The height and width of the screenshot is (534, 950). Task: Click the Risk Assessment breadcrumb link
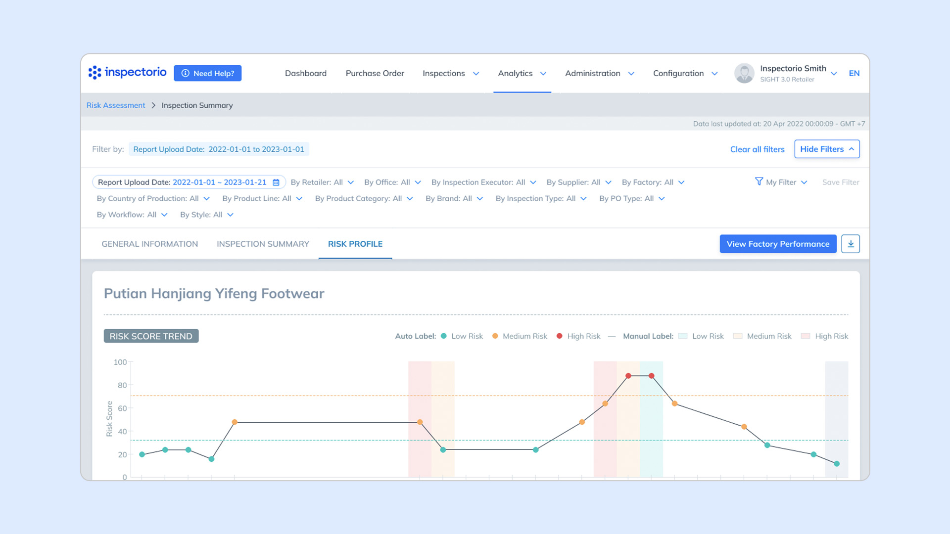(115, 105)
